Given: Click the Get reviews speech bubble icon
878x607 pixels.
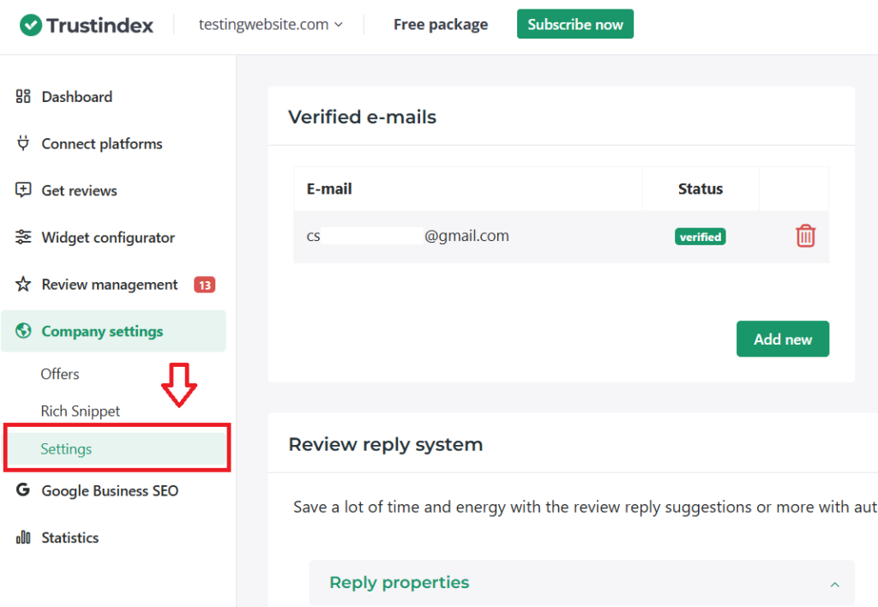Looking at the screenshot, I should [23, 190].
